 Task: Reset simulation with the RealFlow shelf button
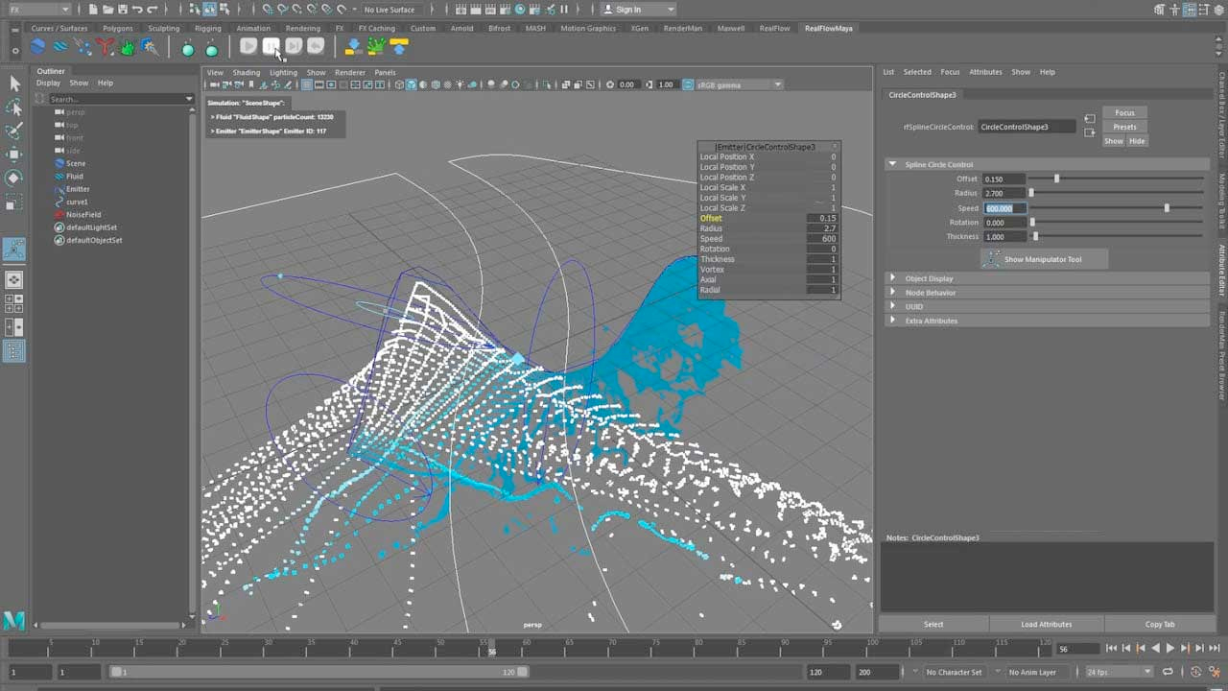point(316,46)
